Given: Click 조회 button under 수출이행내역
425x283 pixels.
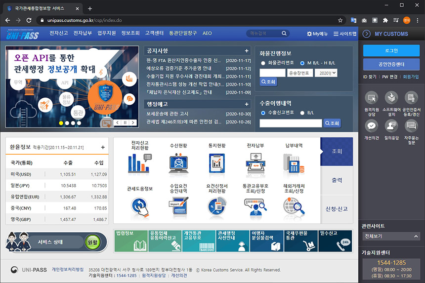Looking at the screenshot, I should tap(332, 123).
